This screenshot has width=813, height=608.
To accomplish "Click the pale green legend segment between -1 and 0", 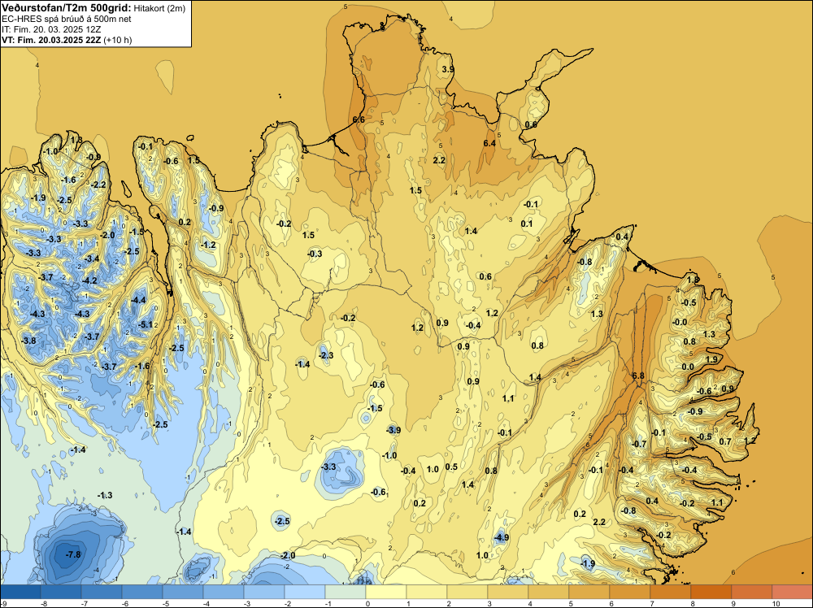I will click(x=346, y=592).
